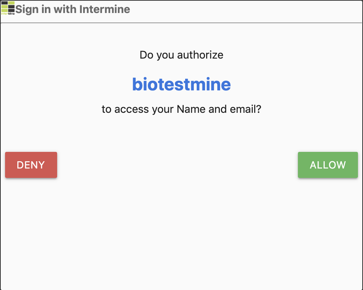Click the word Intermine in the title

(x=104, y=9)
